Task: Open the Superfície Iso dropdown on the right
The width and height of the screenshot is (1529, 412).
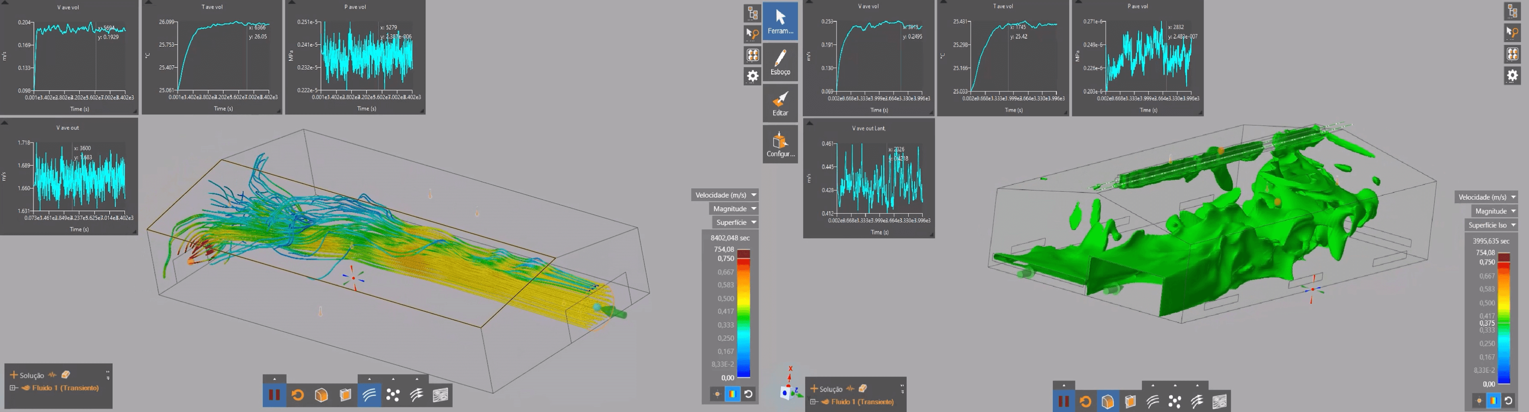Action: (1491, 225)
